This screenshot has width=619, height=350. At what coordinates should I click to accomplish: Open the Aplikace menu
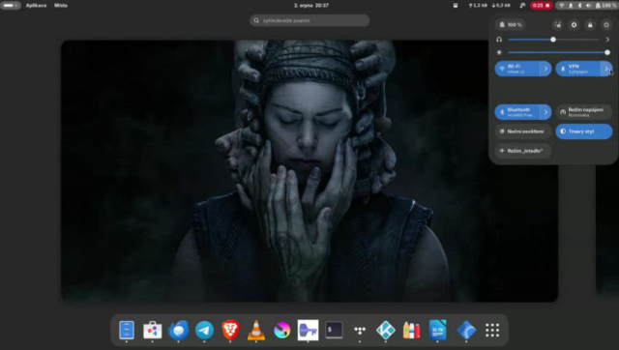pos(36,6)
